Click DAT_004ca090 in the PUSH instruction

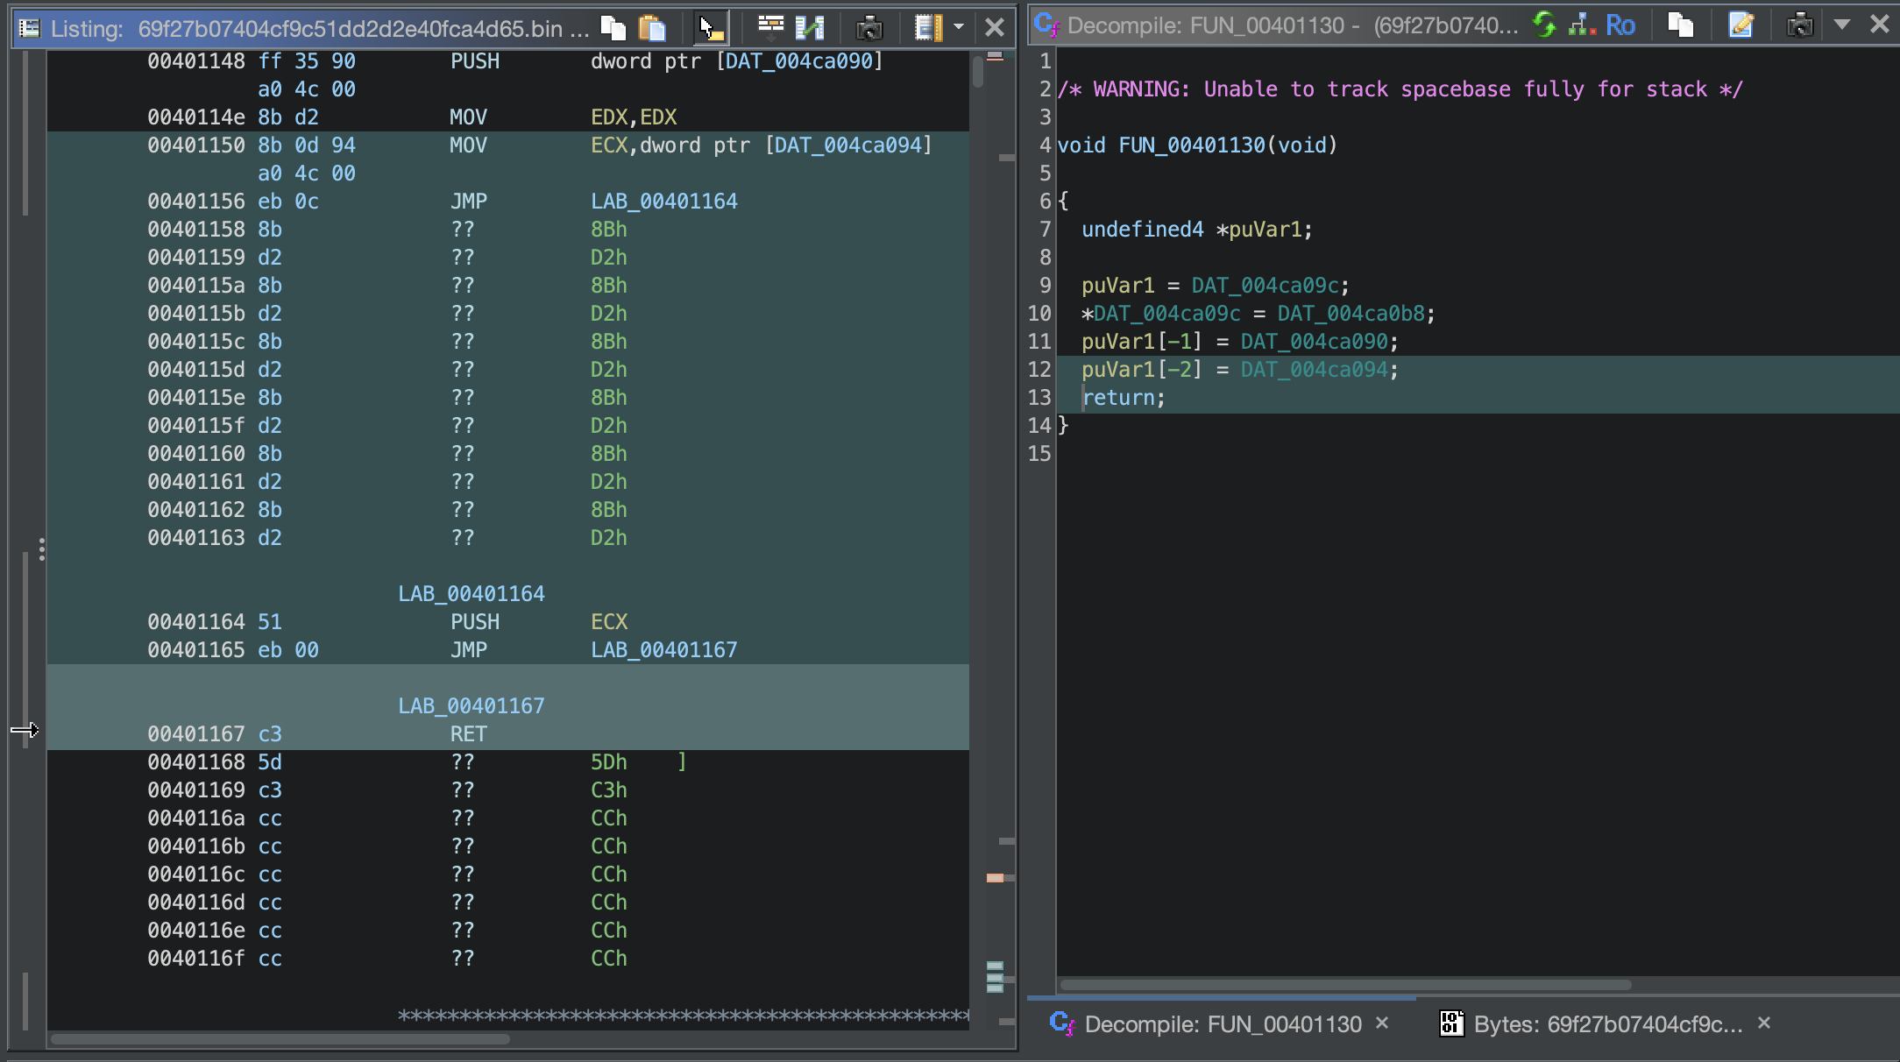click(x=798, y=61)
